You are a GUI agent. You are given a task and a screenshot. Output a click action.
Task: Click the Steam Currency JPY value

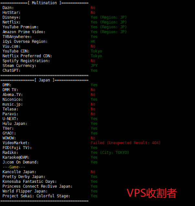(x=94, y=66)
